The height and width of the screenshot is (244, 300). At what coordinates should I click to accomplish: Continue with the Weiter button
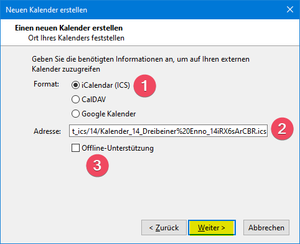pos(212,228)
